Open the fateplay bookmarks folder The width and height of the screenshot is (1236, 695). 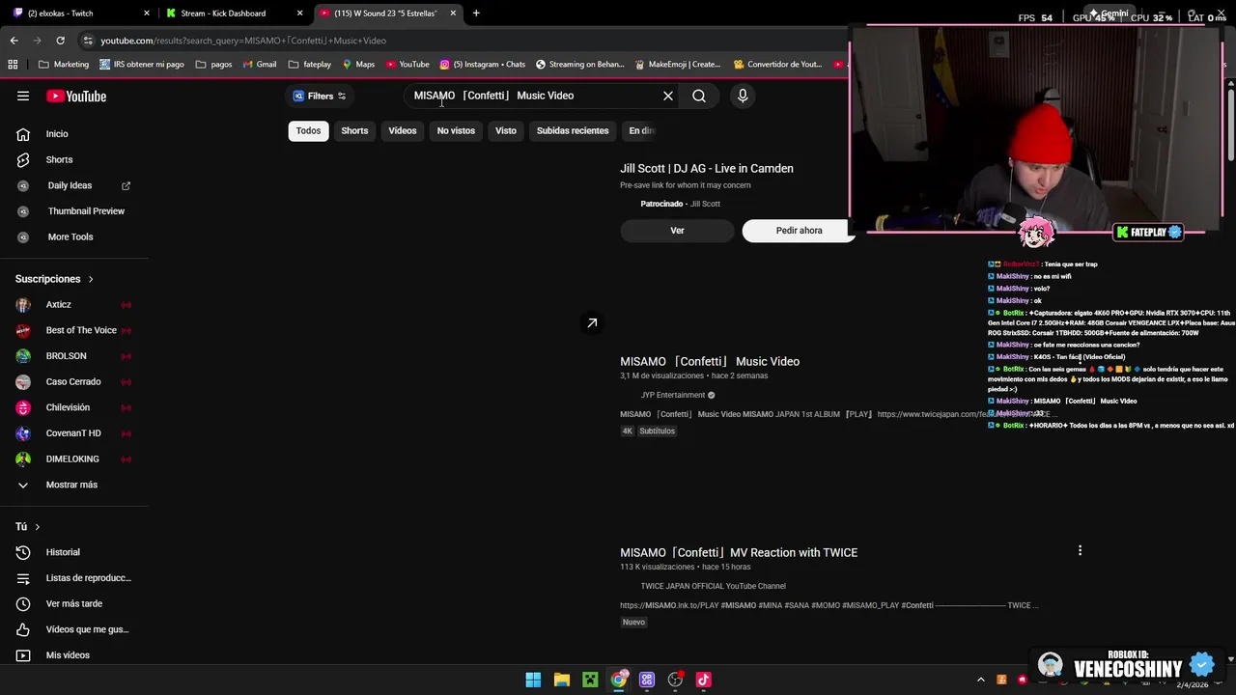(x=310, y=65)
